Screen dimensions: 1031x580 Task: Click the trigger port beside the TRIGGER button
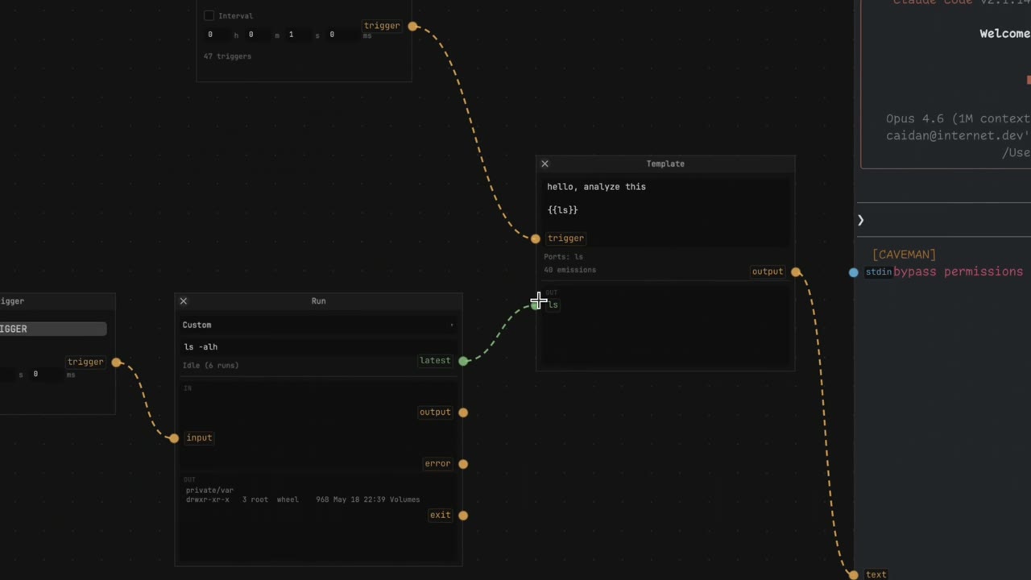click(117, 362)
